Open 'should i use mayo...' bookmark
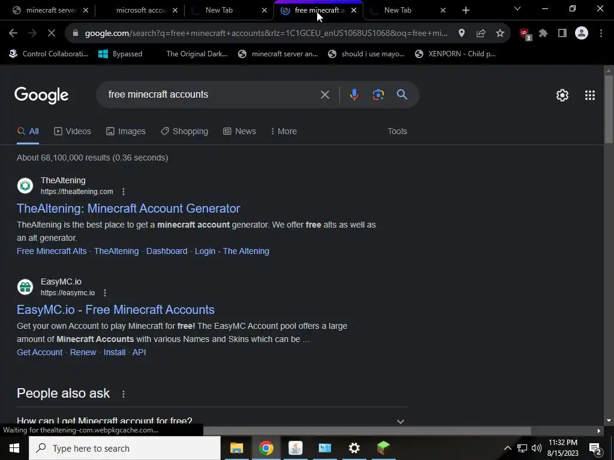This screenshot has height=460, width=614. pyautogui.click(x=366, y=54)
